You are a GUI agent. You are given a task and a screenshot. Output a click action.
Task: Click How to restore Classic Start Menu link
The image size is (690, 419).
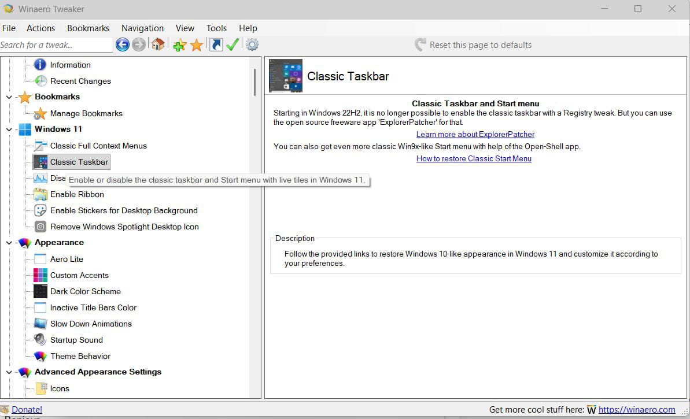474,158
